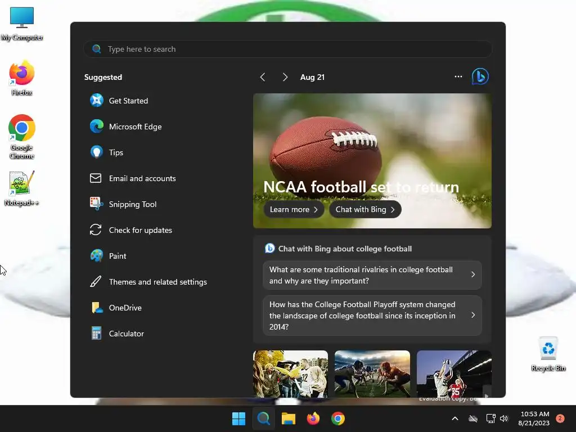Select My Computer desktop icon
The image size is (576, 432).
pos(22,23)
